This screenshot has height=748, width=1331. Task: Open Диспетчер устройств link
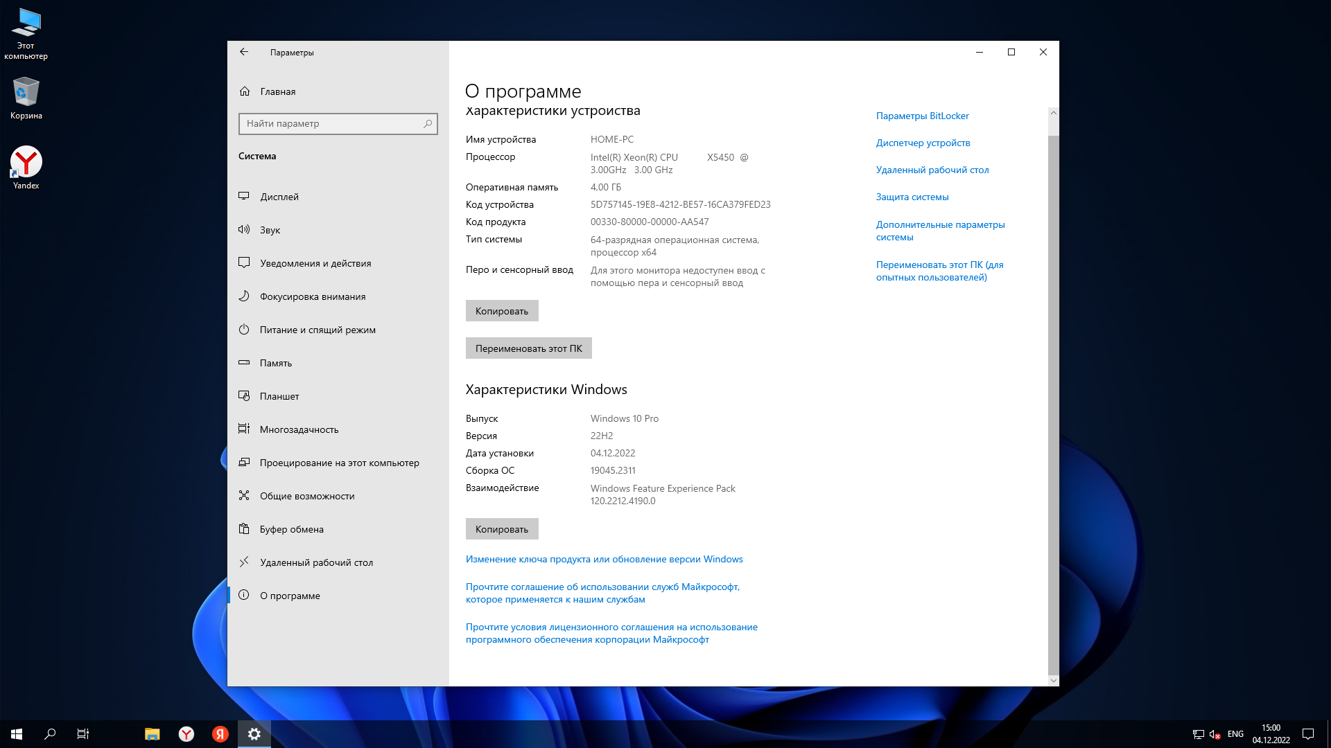click(923, 143)
